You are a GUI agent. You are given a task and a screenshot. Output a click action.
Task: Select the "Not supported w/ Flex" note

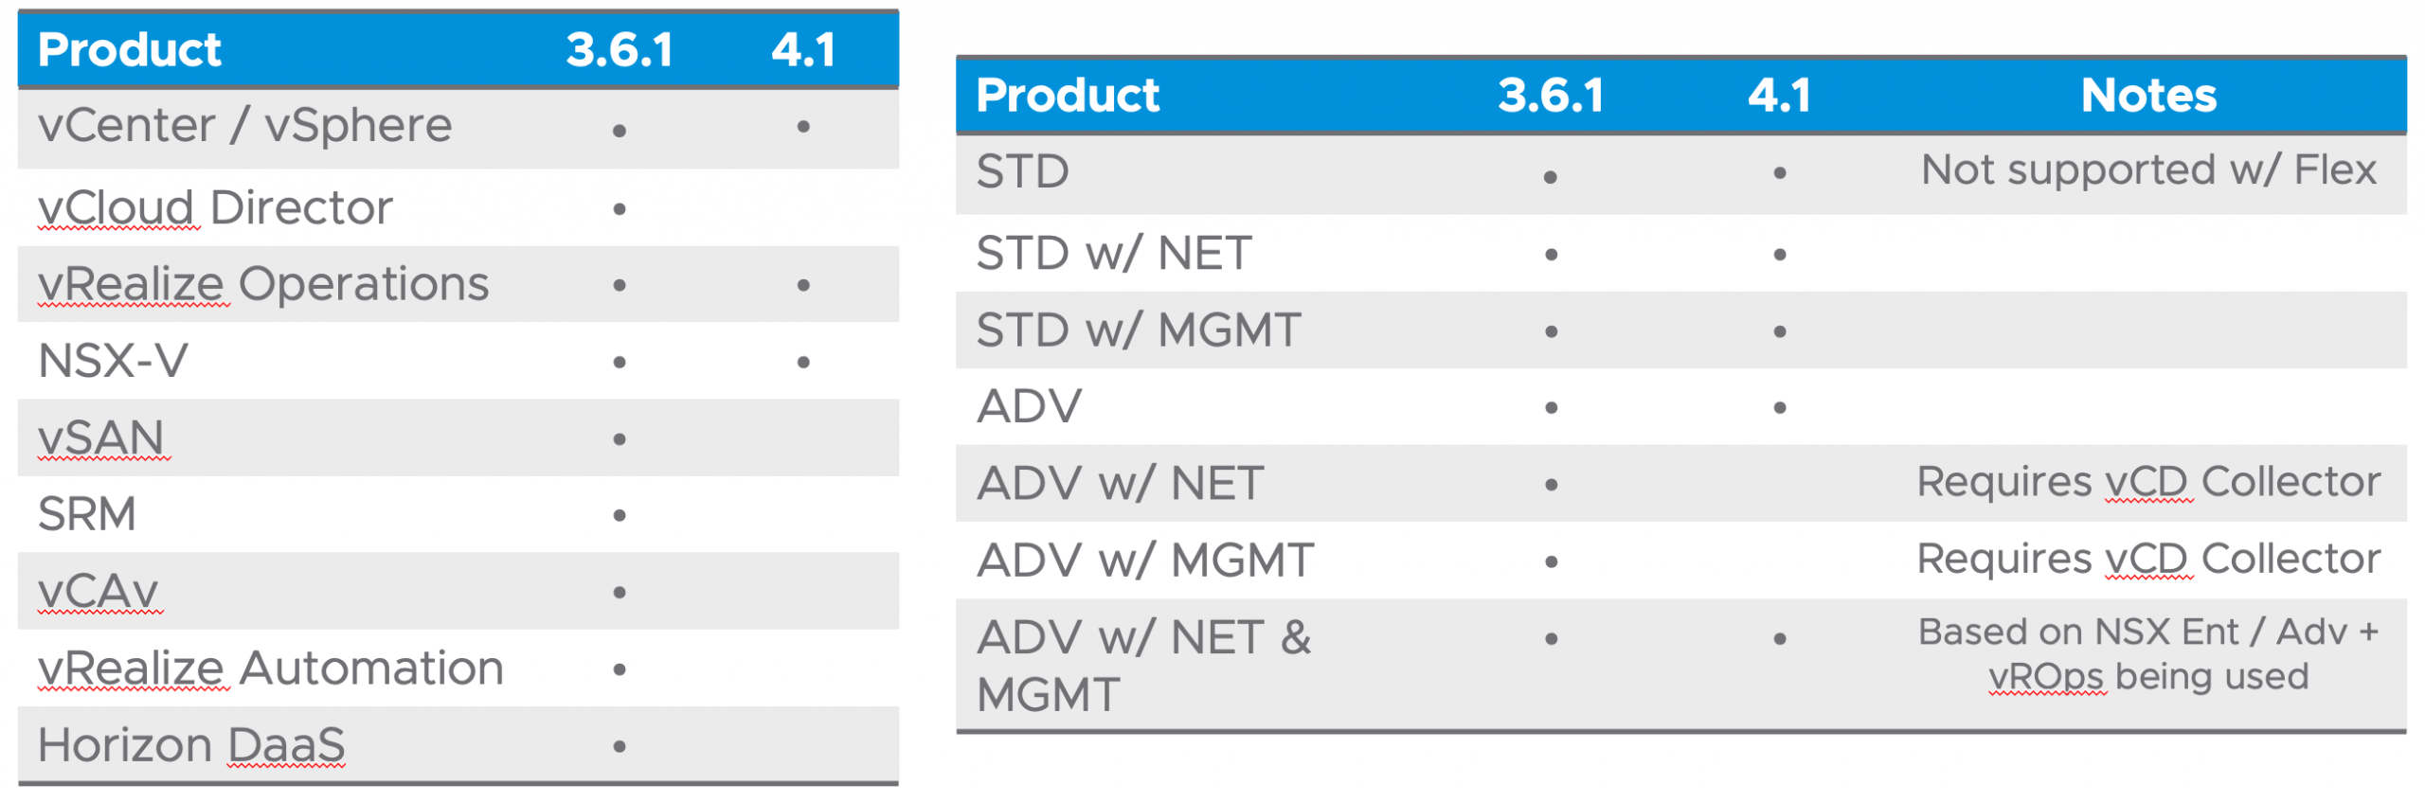[2147, 170]
